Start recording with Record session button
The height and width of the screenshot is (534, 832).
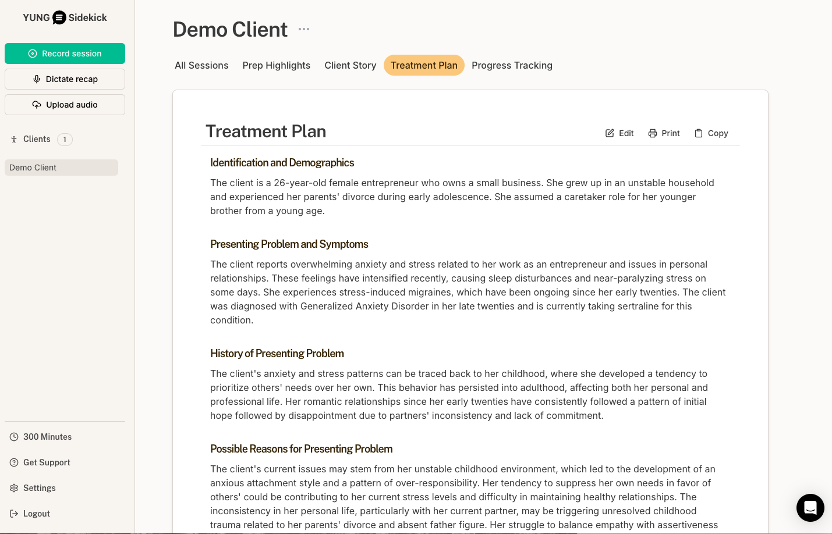tap(65, 54)
